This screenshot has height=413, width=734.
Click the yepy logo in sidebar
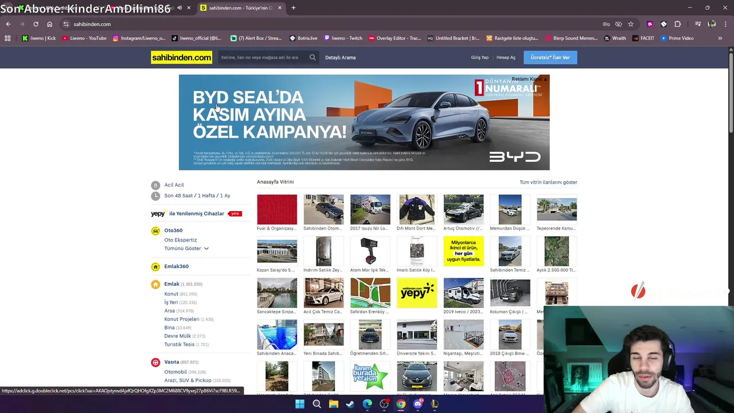coord(158,213)
